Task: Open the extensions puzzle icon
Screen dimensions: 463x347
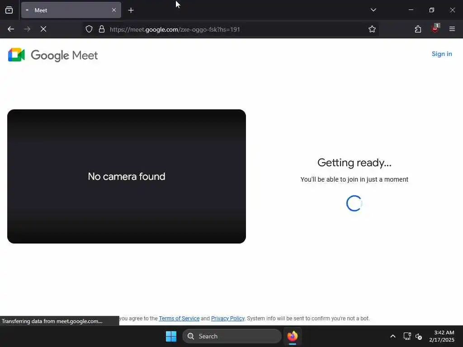Action: (418, 29)
